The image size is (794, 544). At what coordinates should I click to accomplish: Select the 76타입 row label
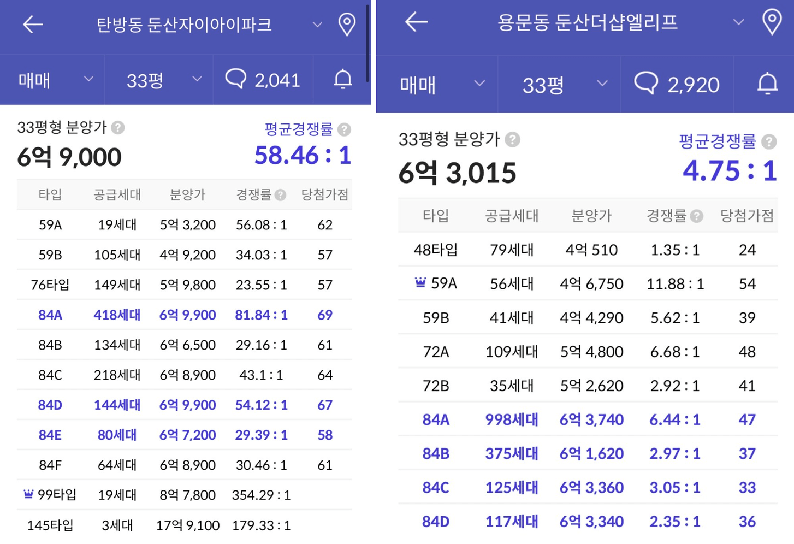(x=50, y=285)
